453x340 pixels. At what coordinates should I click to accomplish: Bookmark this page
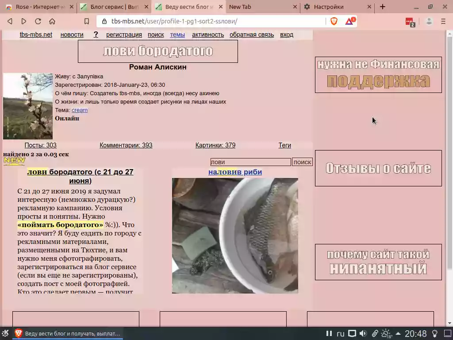coord(86,21)
